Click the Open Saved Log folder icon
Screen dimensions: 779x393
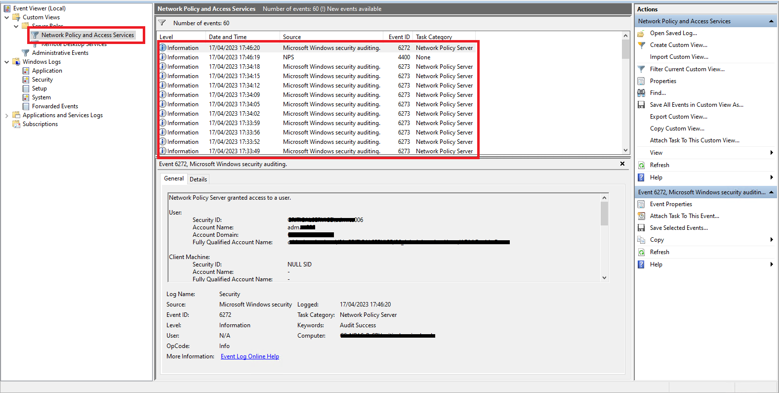tap(641, 33)
